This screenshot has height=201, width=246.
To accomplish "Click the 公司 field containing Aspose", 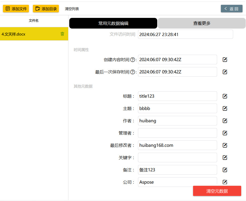I will click(178, 182).
